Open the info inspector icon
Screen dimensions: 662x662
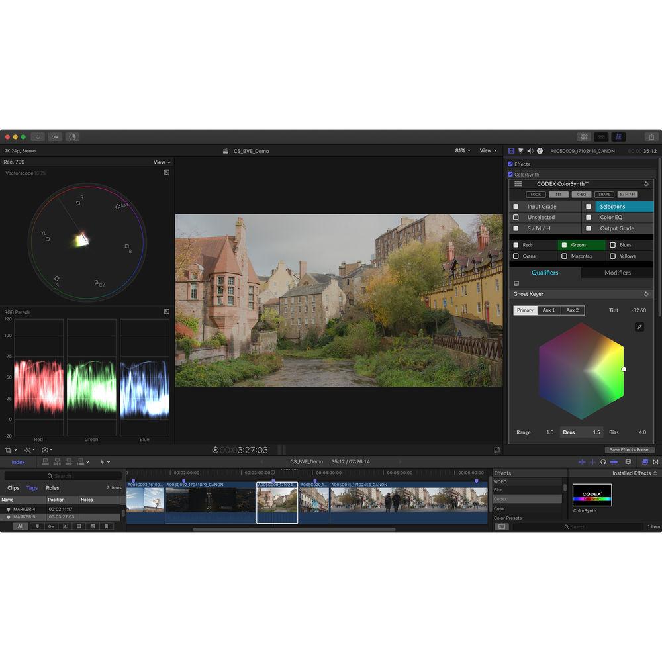540,151
